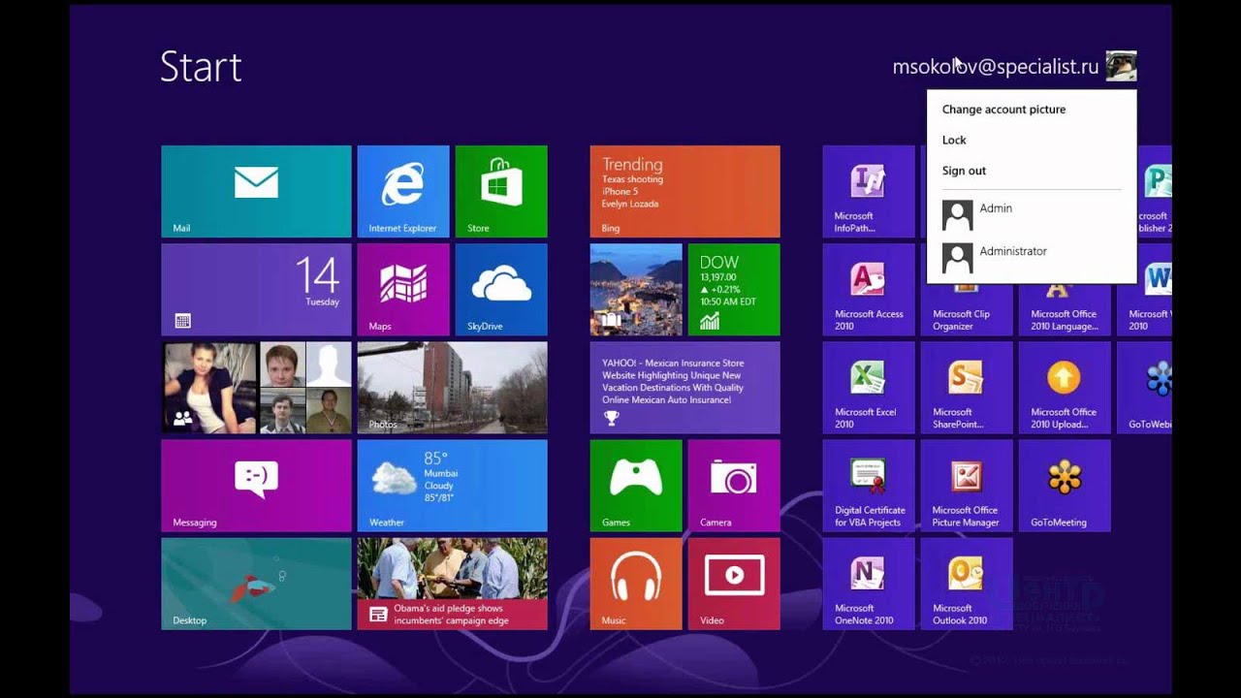Screen dimensions: 1241x698
Task: Open the Messaging tile
Action: tap(256, 485)
